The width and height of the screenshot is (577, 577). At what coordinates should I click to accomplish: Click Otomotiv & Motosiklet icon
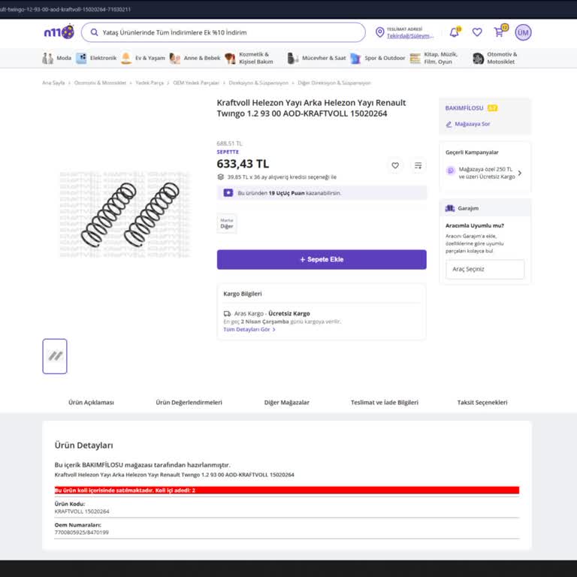click(478, 58)
